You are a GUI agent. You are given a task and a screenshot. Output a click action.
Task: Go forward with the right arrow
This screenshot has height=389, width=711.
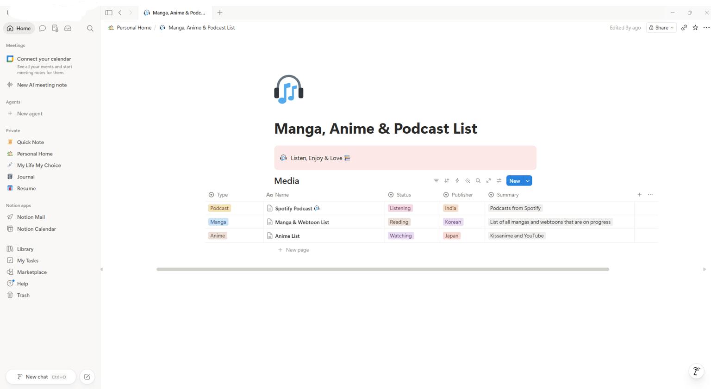[x=131, y=13]
